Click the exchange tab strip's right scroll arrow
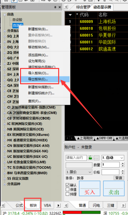The width and height of the screenshot is (128, 215). point(72,138)
